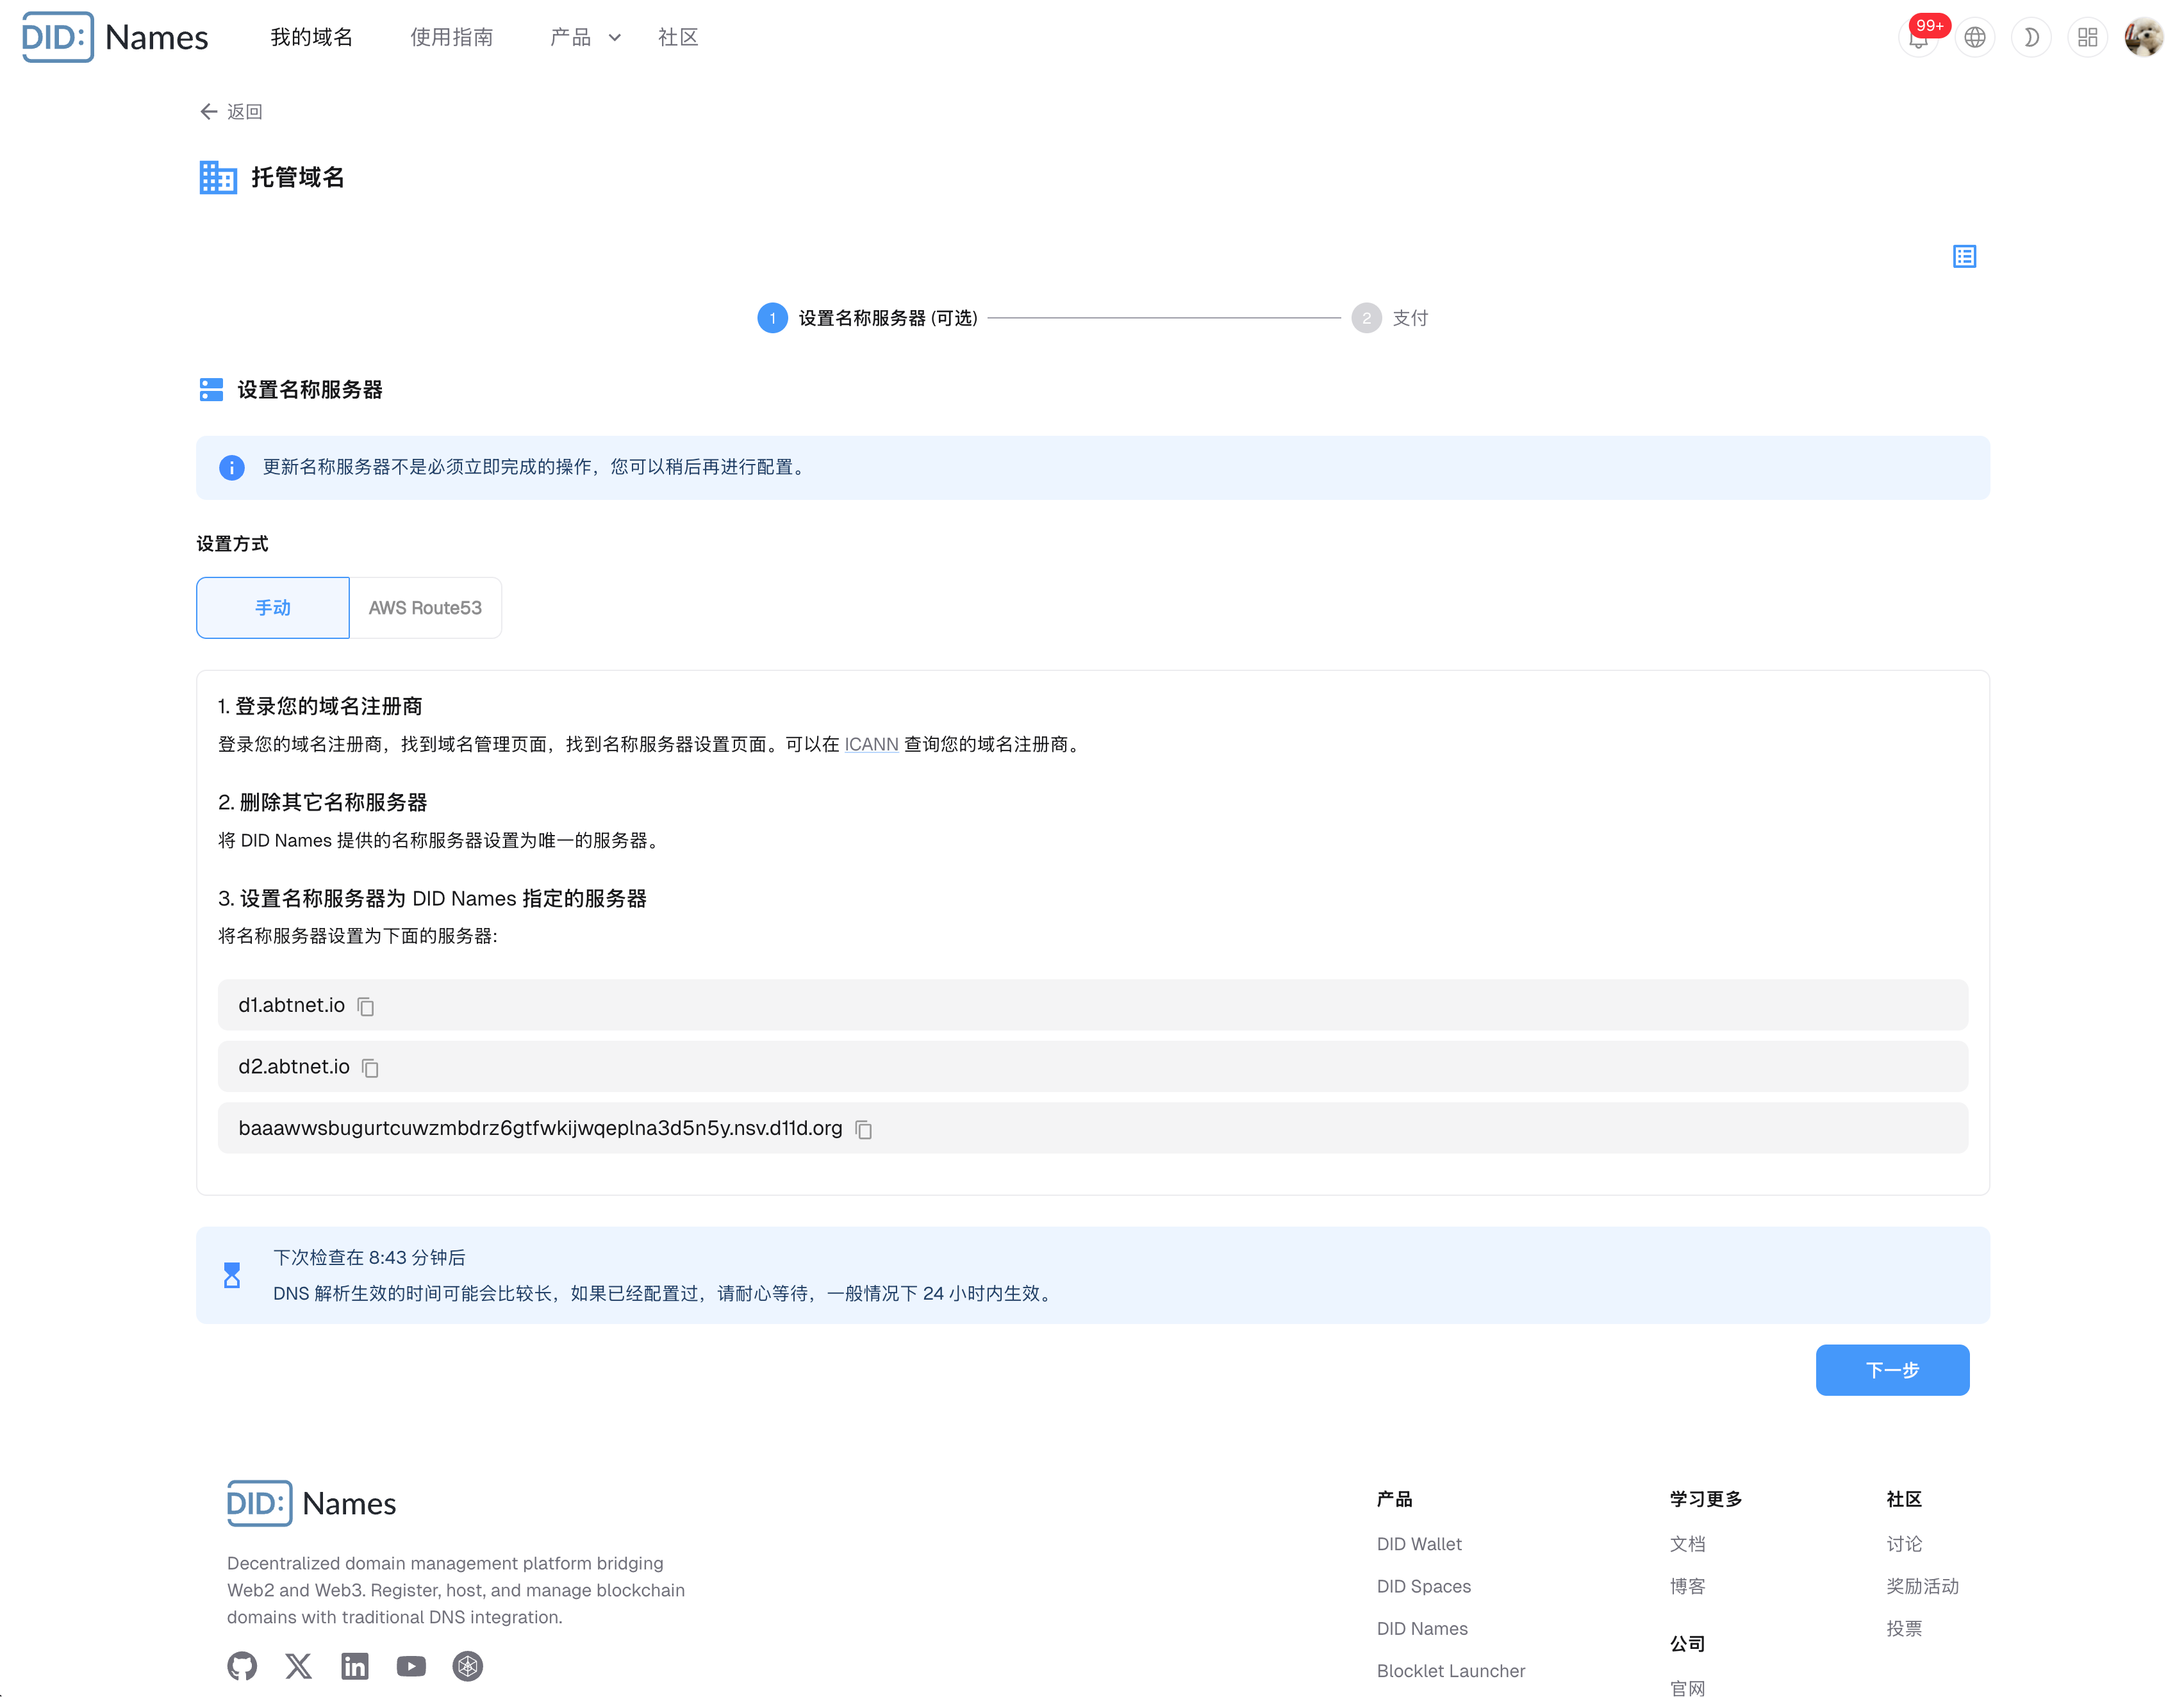Click the globe language switcher icon
This screenshot has width=2184, height=1697.
tap(1974, 38)
